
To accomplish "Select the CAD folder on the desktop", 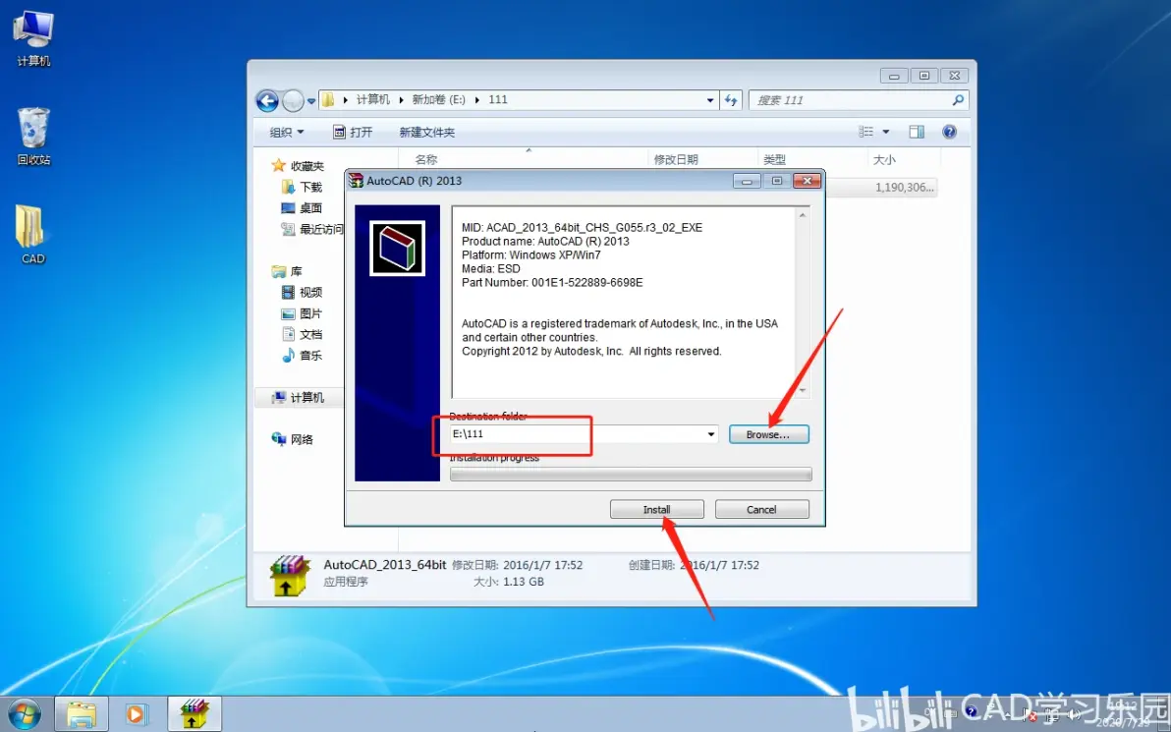I will [x=32, y=235].
